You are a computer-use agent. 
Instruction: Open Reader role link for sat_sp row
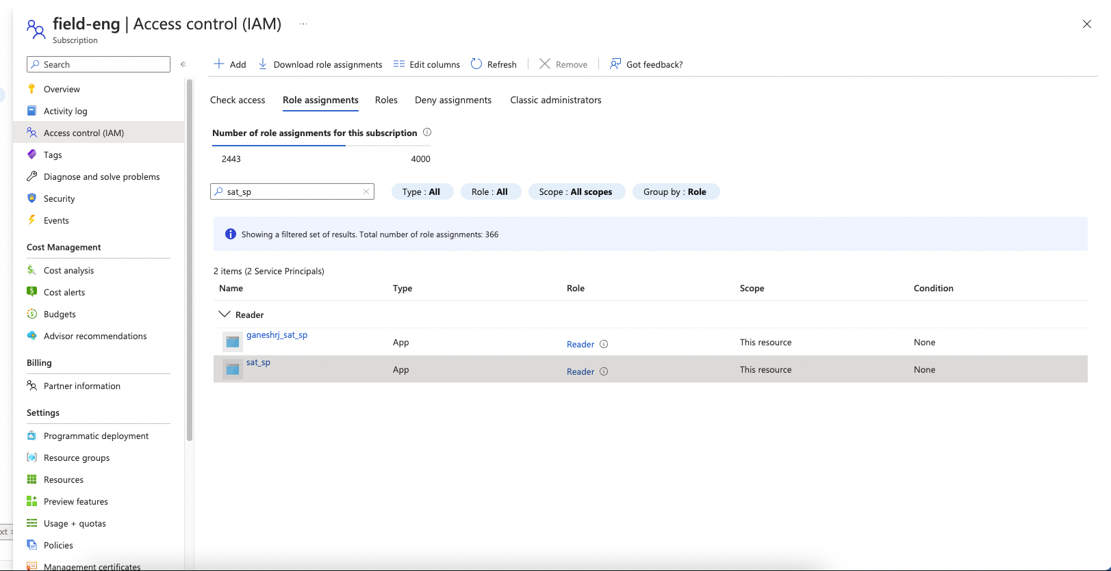pos(580,371)
